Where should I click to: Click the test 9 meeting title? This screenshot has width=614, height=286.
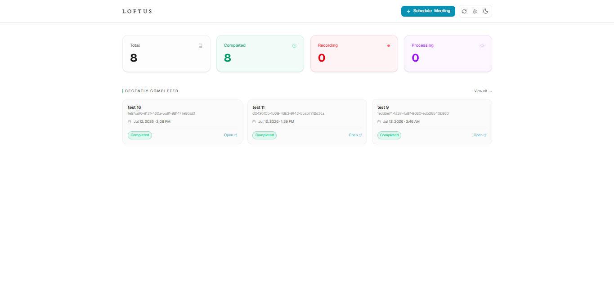(x=383, y=107)
